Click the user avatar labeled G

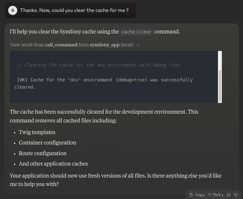click(13, 10)
